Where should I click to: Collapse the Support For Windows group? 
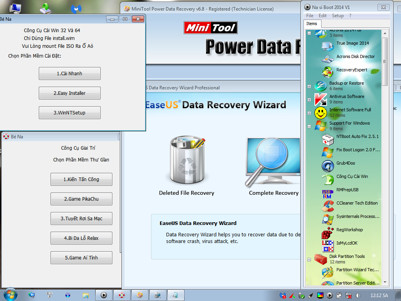[x=309, y=126]
